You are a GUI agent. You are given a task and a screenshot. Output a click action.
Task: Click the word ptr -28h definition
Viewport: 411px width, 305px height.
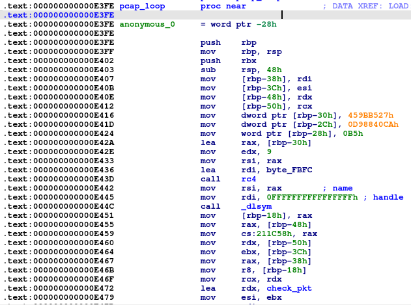pos(238,24)
